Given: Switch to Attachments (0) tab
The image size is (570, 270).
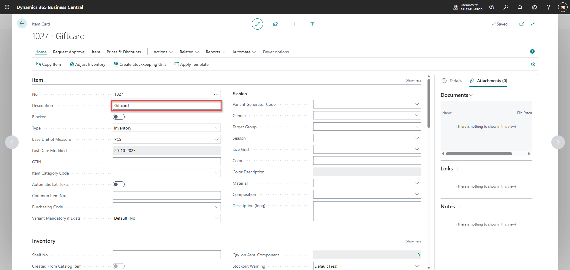Looking at the screenshot, I should click(488, 81).
